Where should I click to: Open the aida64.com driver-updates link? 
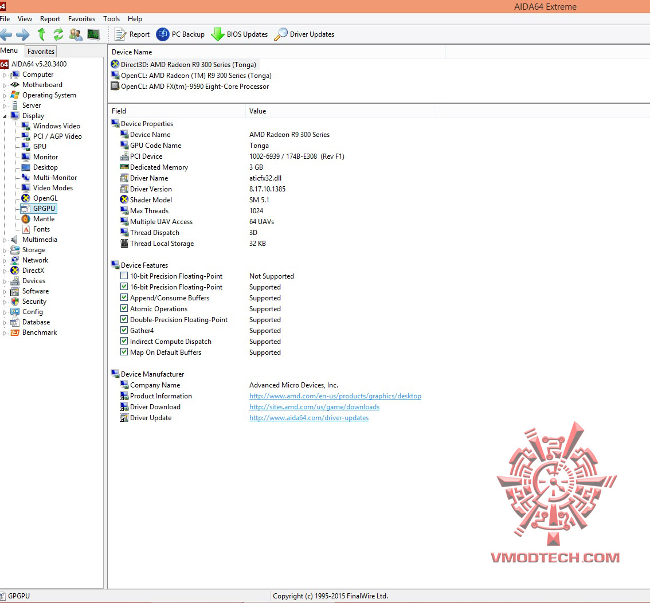[x=309, y=418]
